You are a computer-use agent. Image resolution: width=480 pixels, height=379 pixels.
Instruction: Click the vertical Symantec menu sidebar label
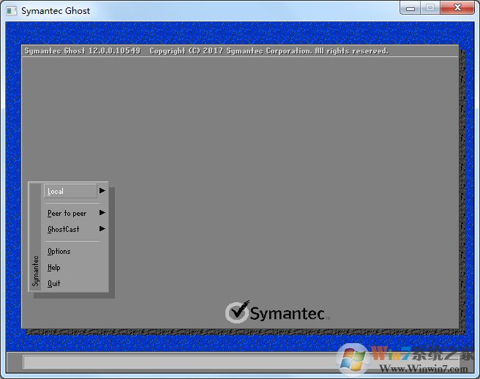(x=36, y=271)
